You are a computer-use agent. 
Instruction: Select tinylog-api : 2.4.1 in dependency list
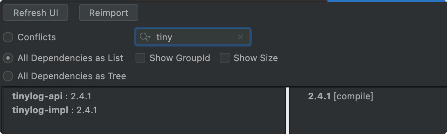(52, 96)
